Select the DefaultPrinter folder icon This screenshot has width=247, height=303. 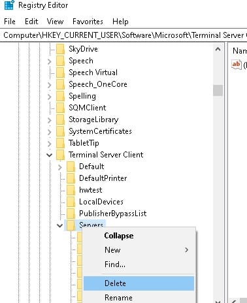click(71, 178)
